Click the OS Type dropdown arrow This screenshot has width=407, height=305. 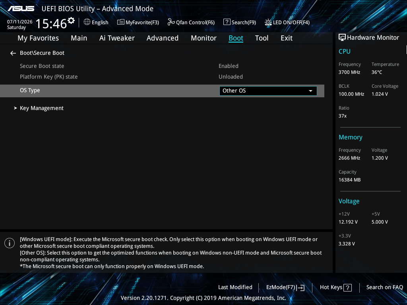[x=310, y=91]
